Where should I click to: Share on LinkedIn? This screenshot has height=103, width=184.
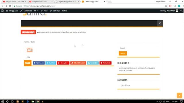(93, 63)
